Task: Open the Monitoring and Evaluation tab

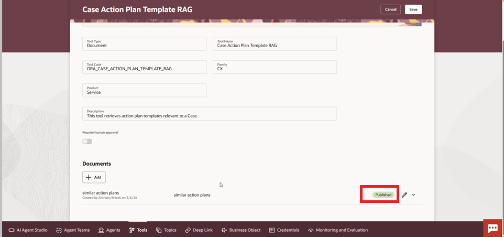Action: [338, 230]
